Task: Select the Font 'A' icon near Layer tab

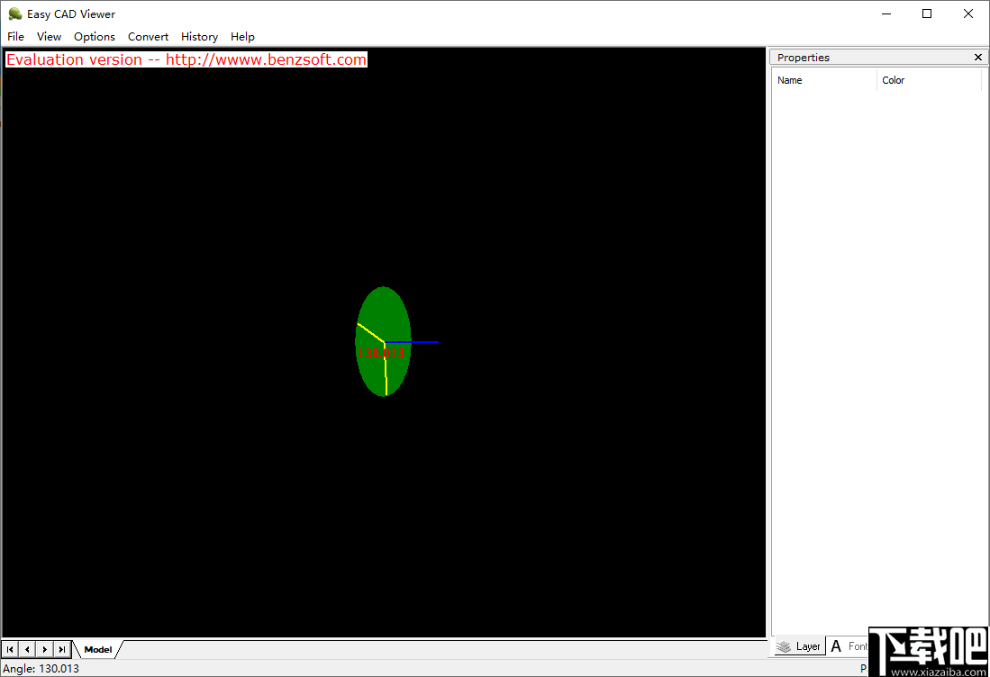Action: 836,645
